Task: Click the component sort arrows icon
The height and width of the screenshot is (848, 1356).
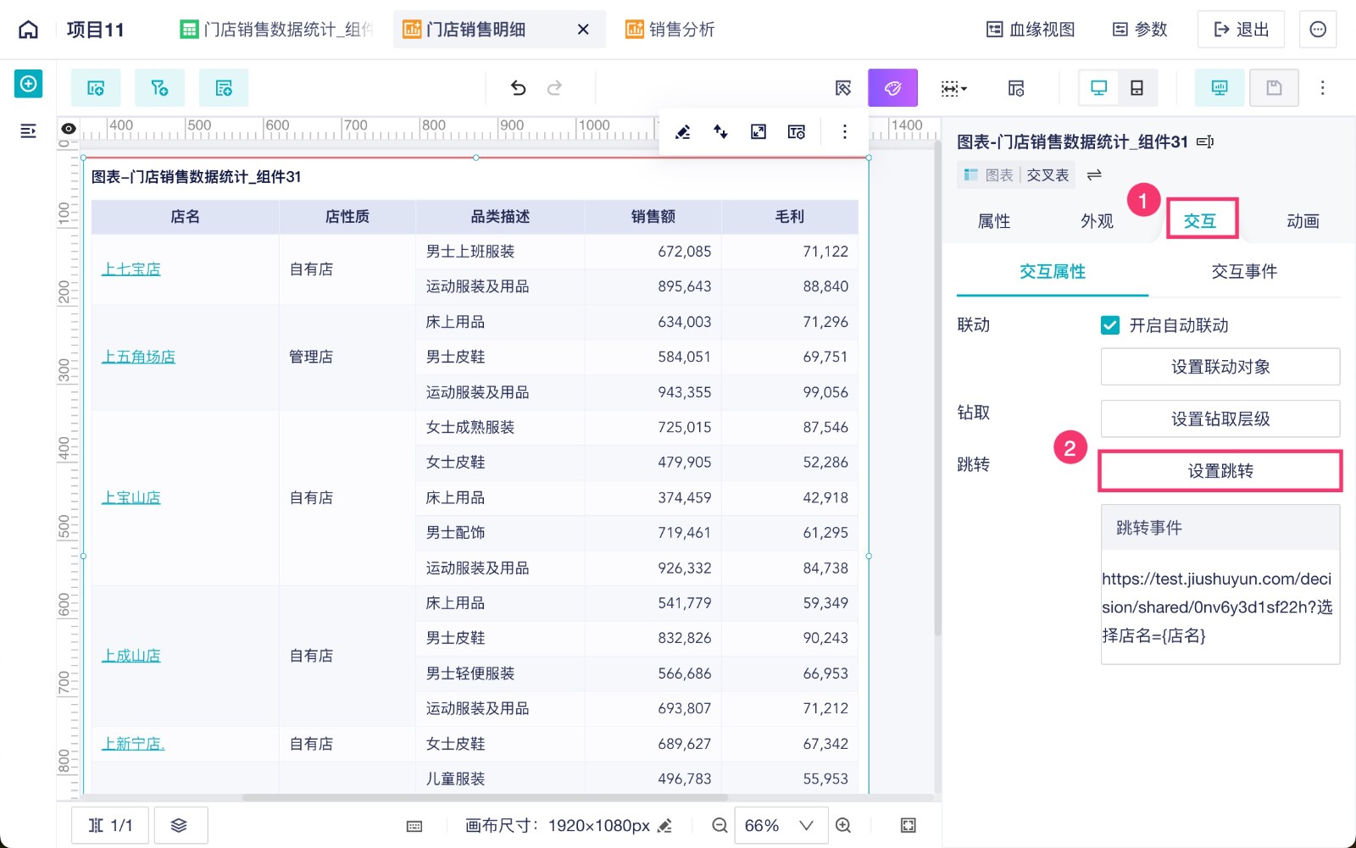Action: [x=720, y=131]
